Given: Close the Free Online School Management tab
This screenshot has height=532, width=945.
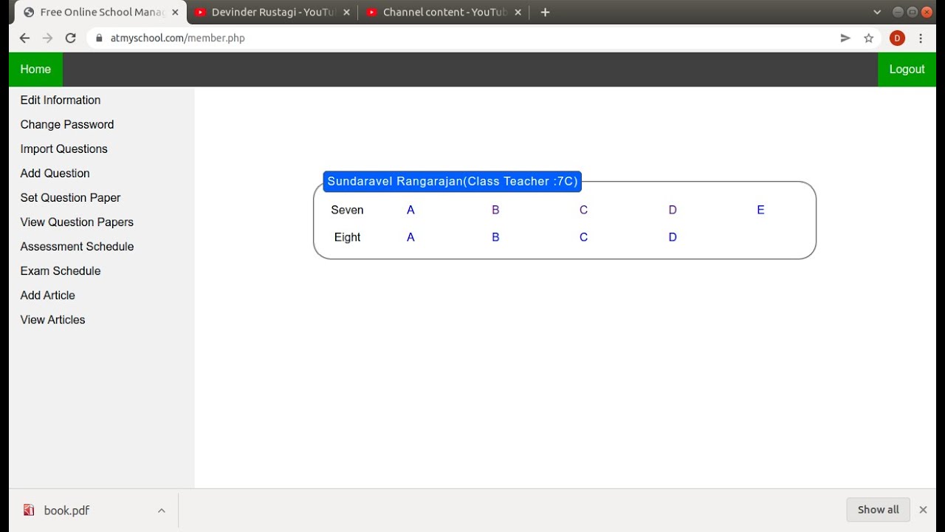Looking at the screenshot, I should (175, 13).
